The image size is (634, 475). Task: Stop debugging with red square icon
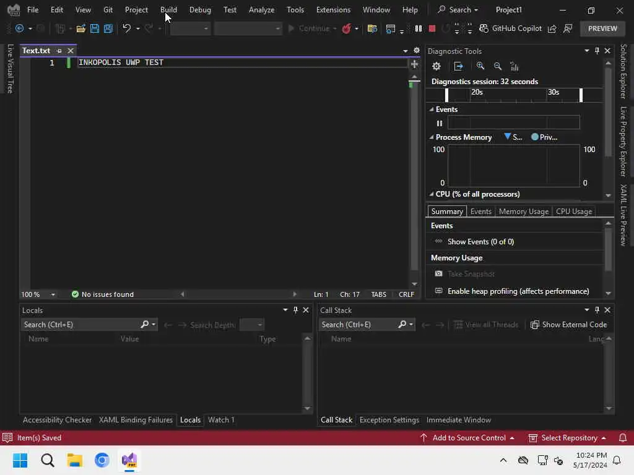tap(432, 28)
